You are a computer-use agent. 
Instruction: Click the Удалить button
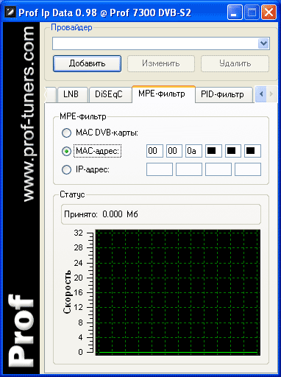pos(235,63)
